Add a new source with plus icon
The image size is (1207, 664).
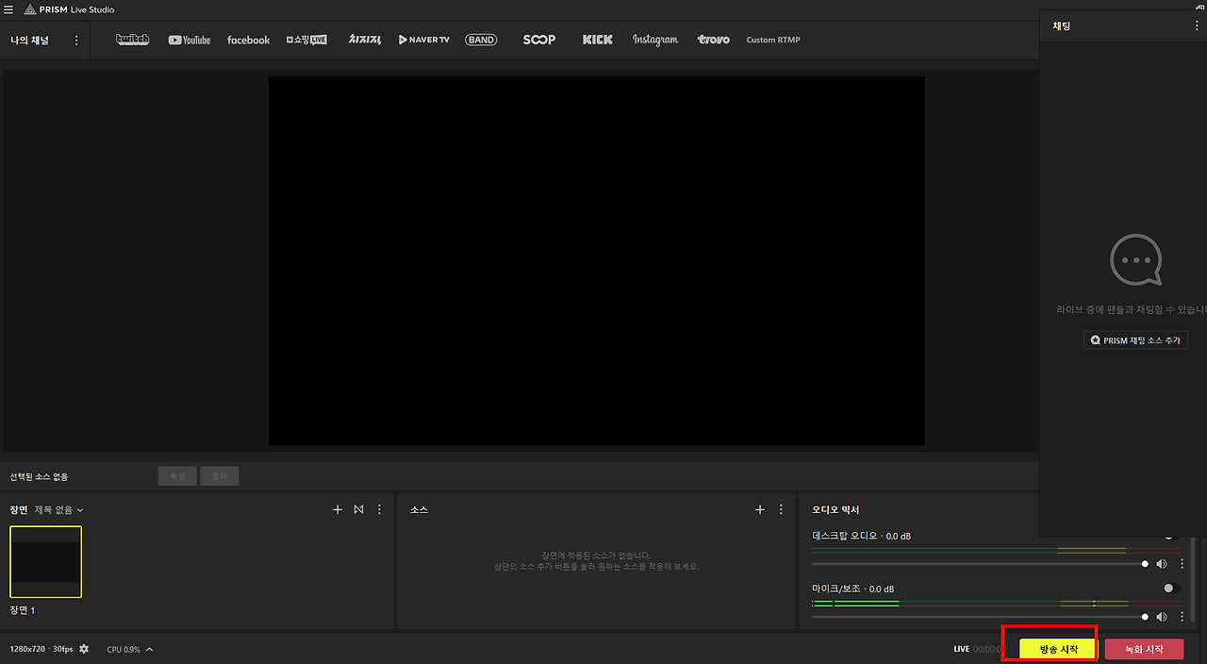(760, 509)
